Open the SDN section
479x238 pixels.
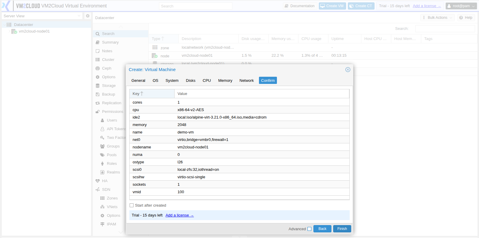[106, 190]
